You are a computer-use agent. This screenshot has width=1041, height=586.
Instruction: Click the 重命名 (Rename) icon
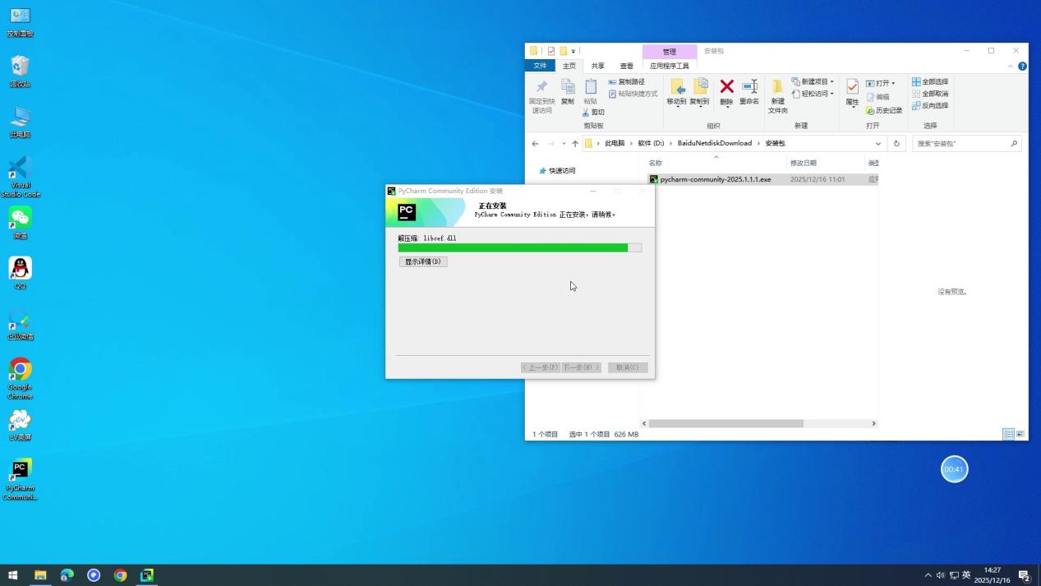[749, 90]
